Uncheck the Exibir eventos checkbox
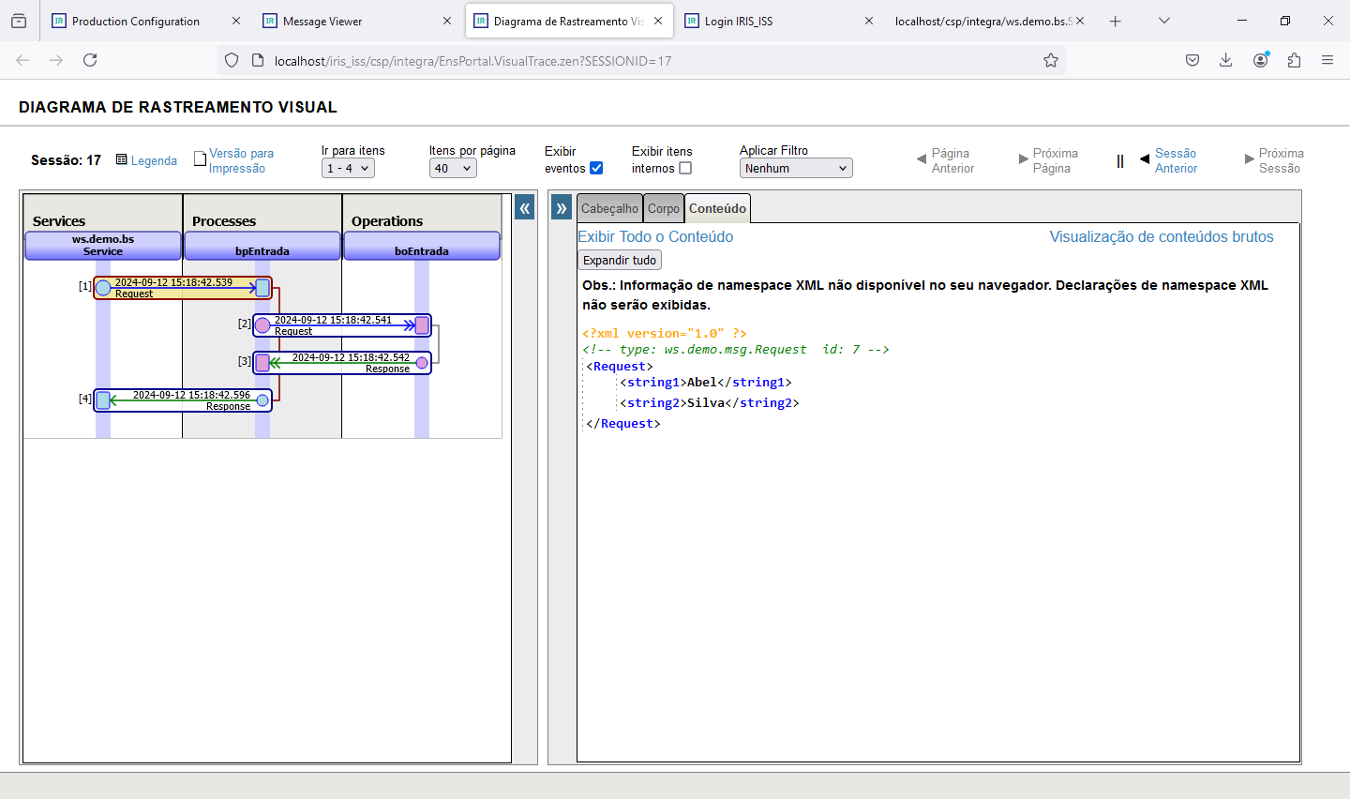 pyautogui.click(x=596, y=168)
